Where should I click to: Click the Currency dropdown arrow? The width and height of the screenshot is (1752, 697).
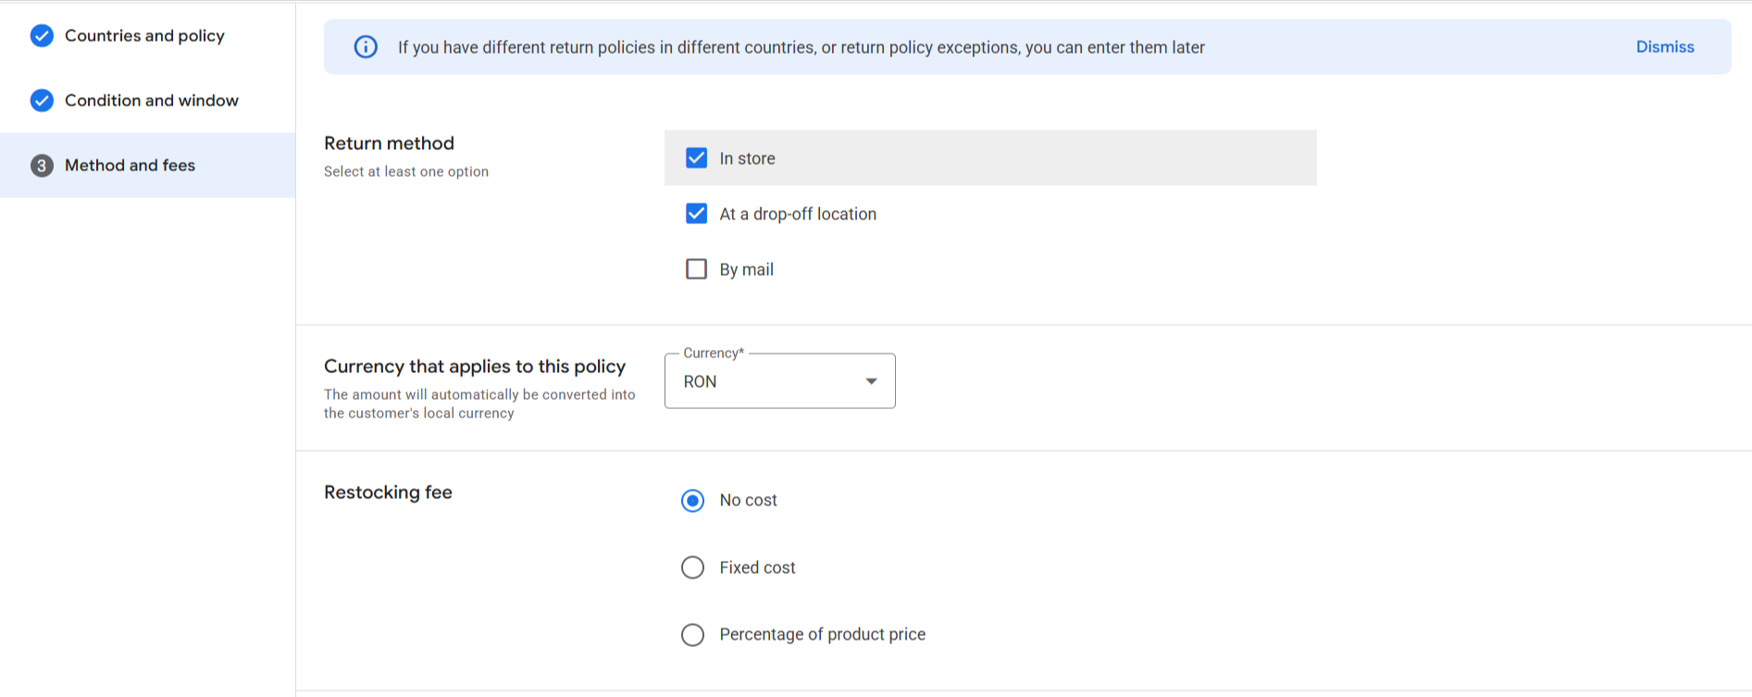click(x=871, y=381)
